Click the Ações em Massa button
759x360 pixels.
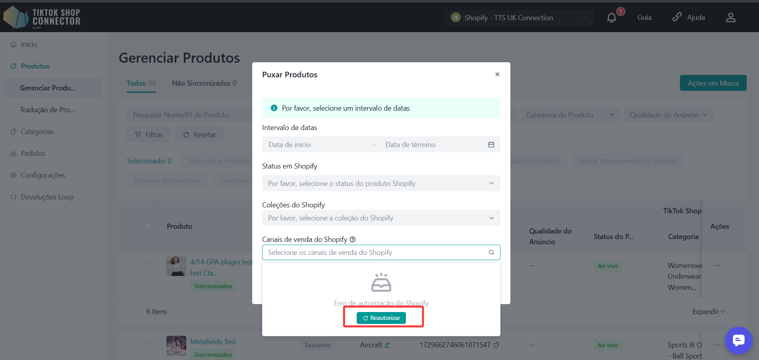coord(713,83)
